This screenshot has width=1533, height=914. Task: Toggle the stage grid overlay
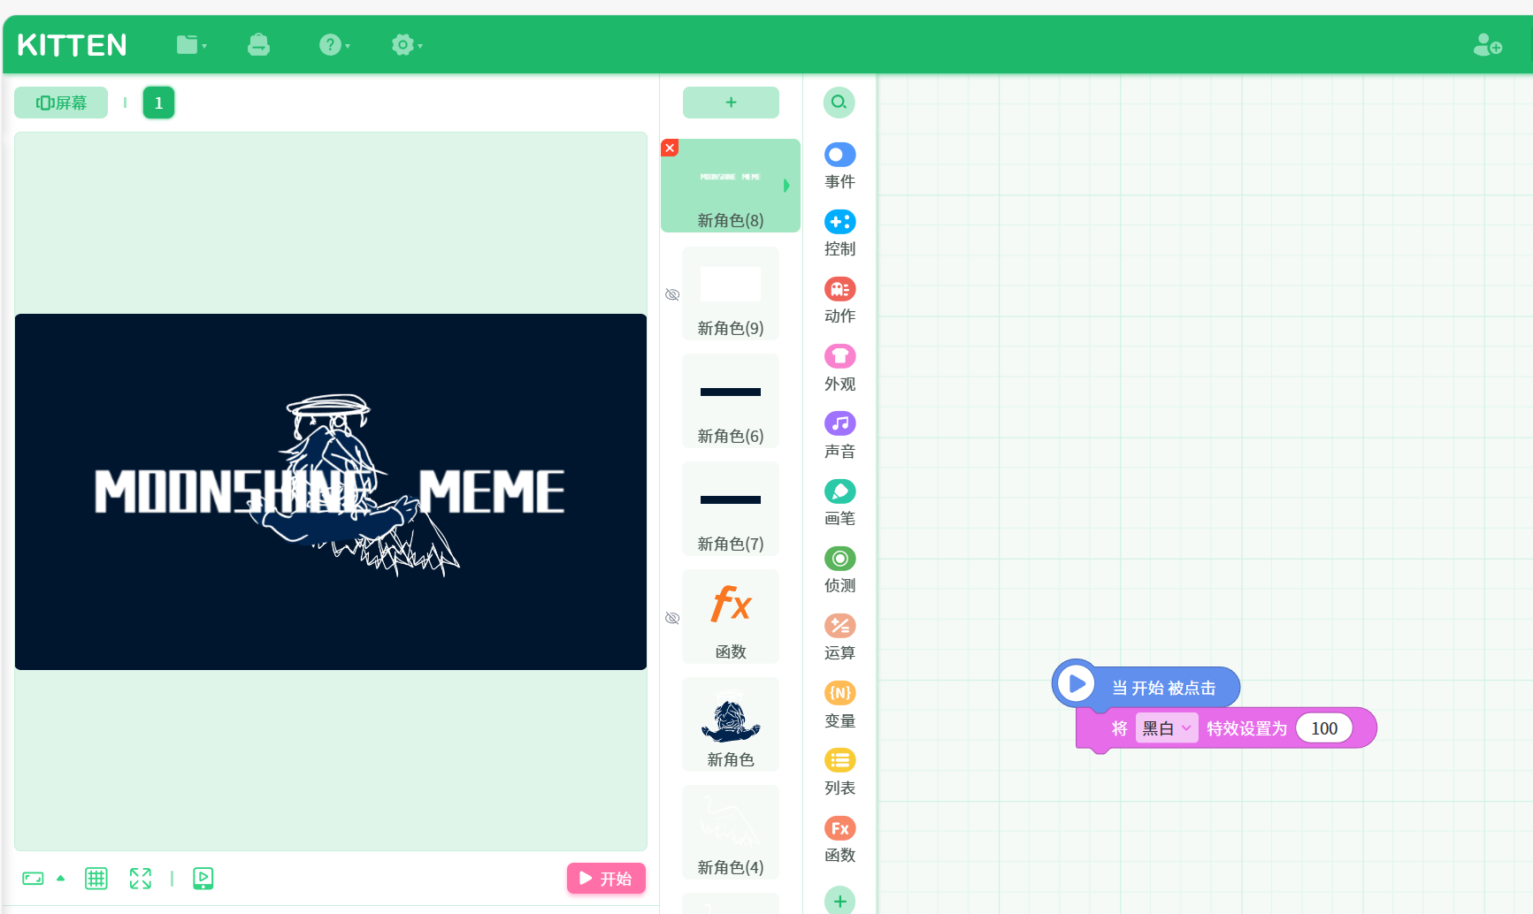click(96, 879)
